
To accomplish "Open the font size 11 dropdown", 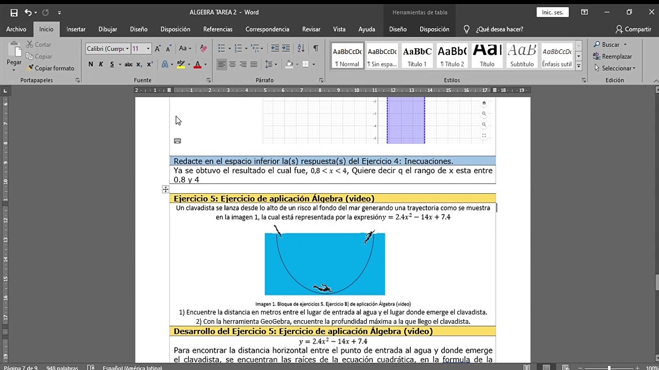I will click(148, 49).
